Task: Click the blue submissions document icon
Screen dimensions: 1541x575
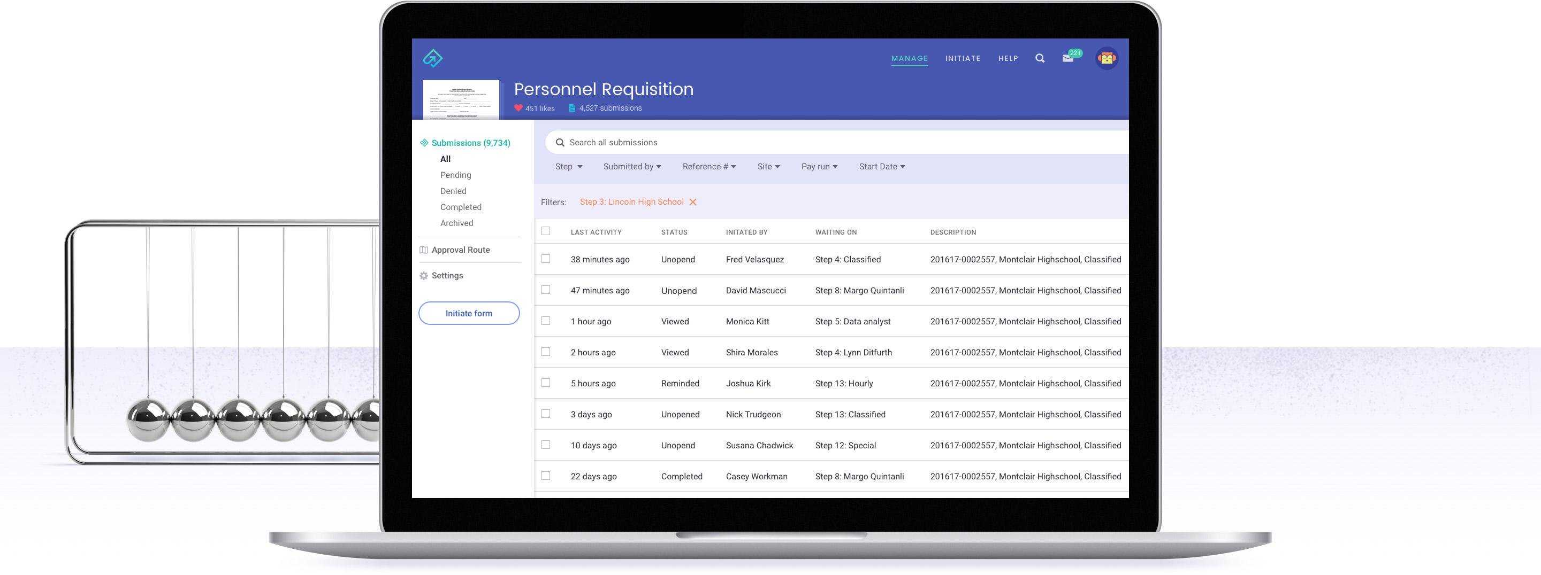Action: [572, 108]
